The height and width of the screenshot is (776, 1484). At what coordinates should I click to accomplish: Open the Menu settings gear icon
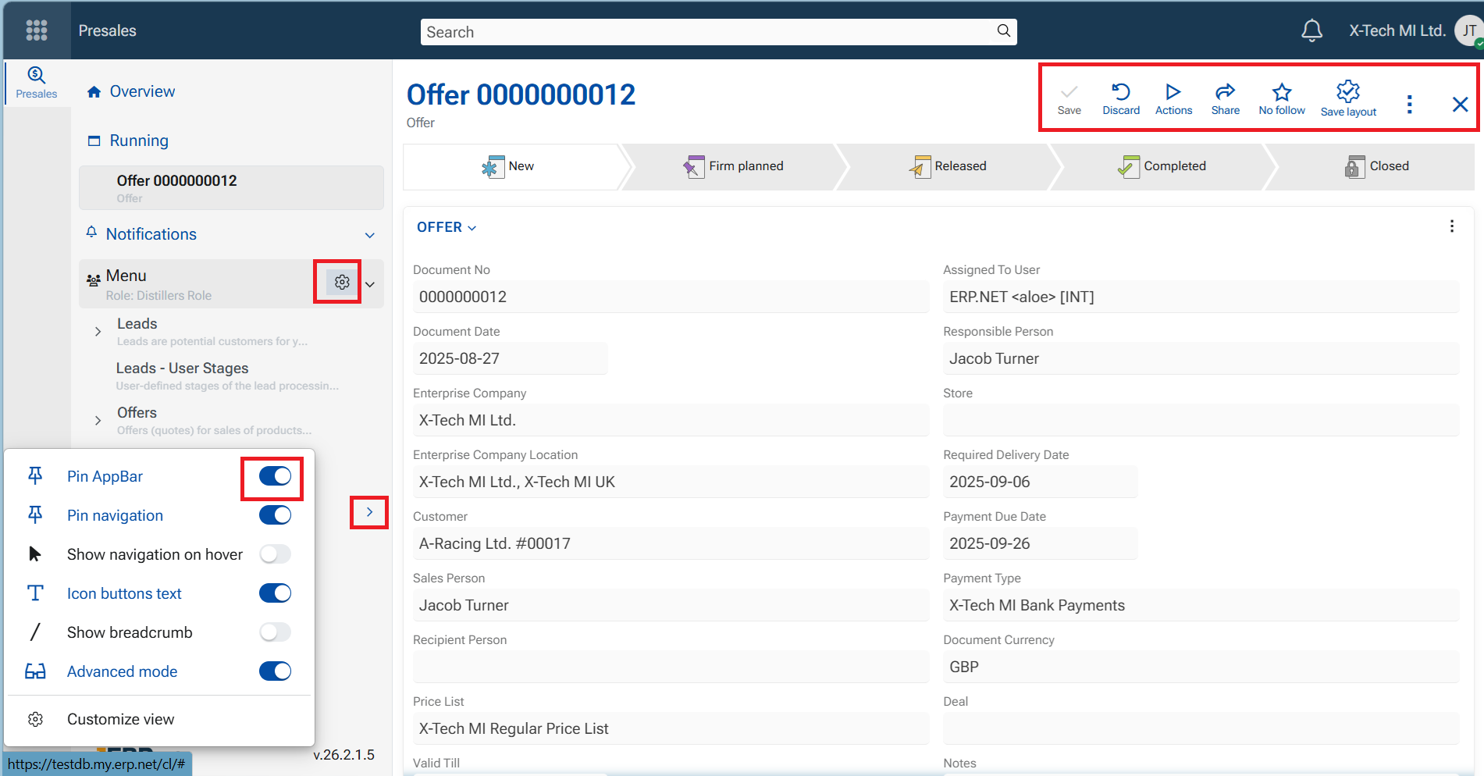click(342, 282)
